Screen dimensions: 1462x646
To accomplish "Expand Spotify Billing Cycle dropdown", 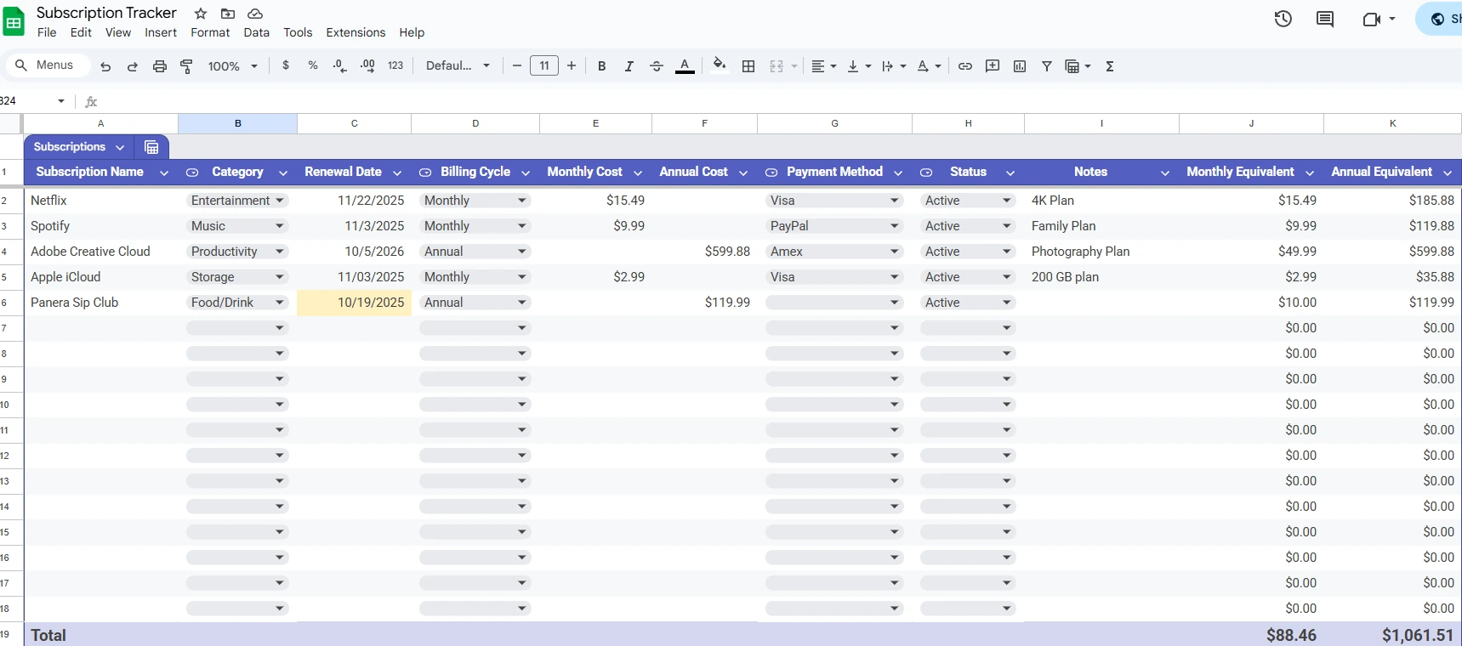I will 522,226.
